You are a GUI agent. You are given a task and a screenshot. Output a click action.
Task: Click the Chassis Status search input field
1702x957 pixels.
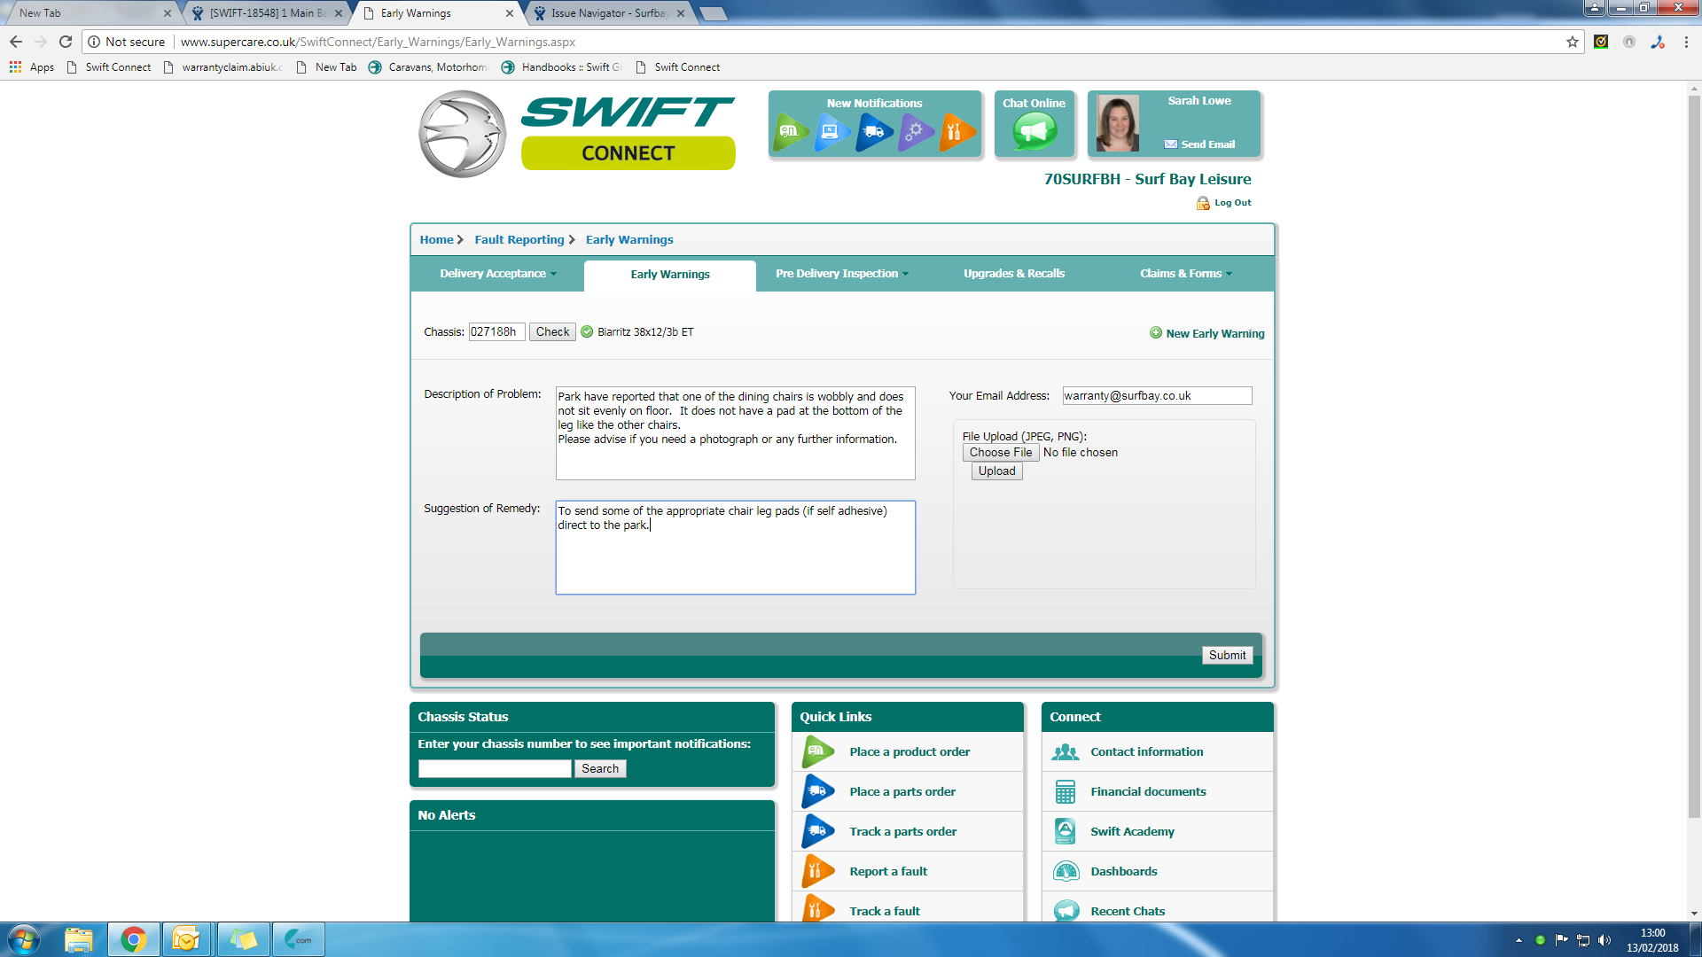pyautogui.click(x=495, y=769)
